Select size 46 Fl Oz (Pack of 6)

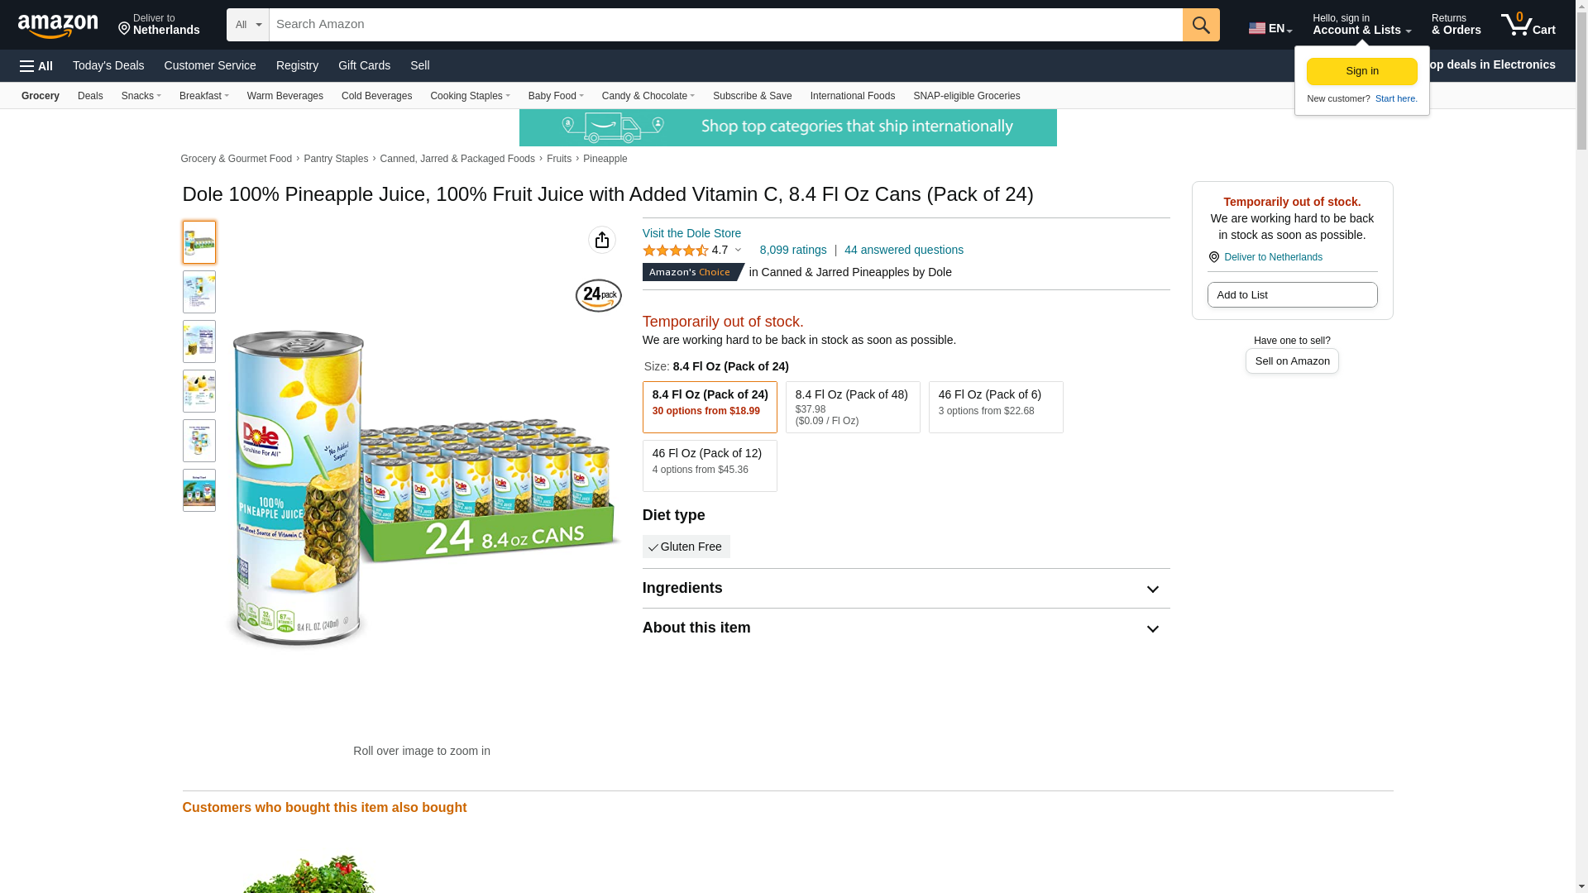pos(996,407)
